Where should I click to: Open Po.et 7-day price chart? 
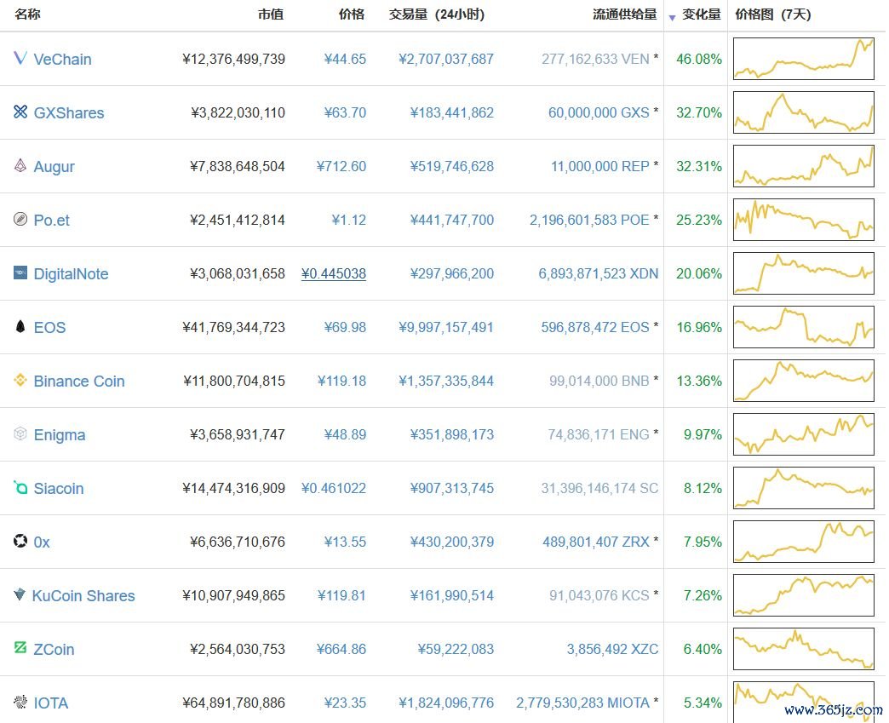pyautogui.click(x=803, y=220)
